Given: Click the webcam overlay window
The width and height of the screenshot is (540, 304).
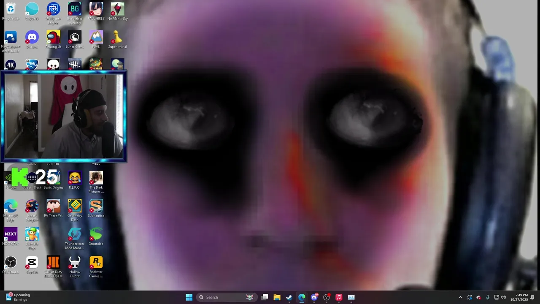Looking at the screenshot, I should [x=64, y=117].
